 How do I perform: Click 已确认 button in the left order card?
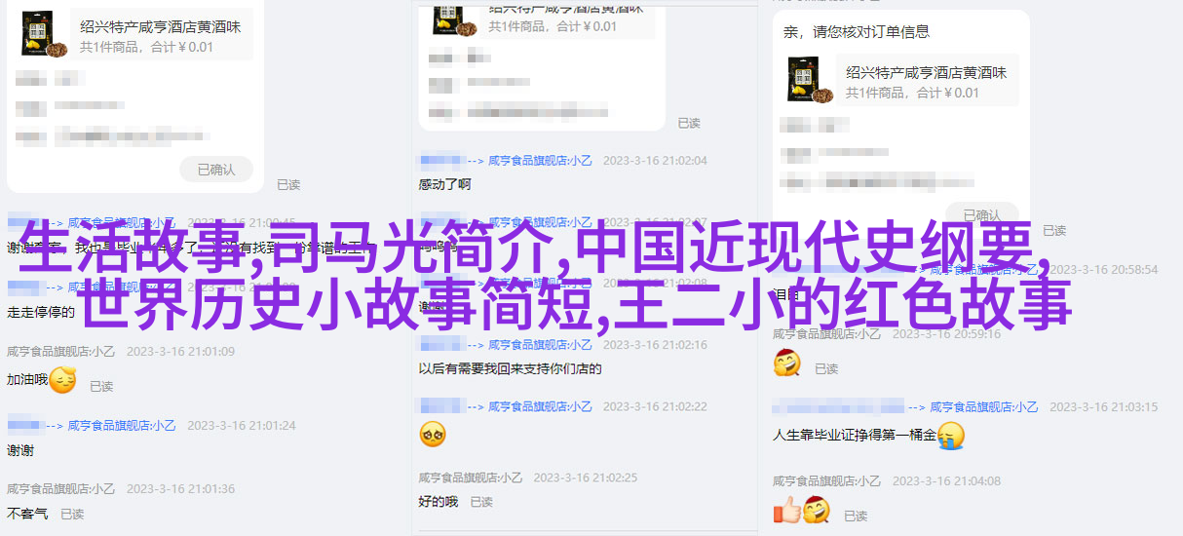[x=216, y=170]
